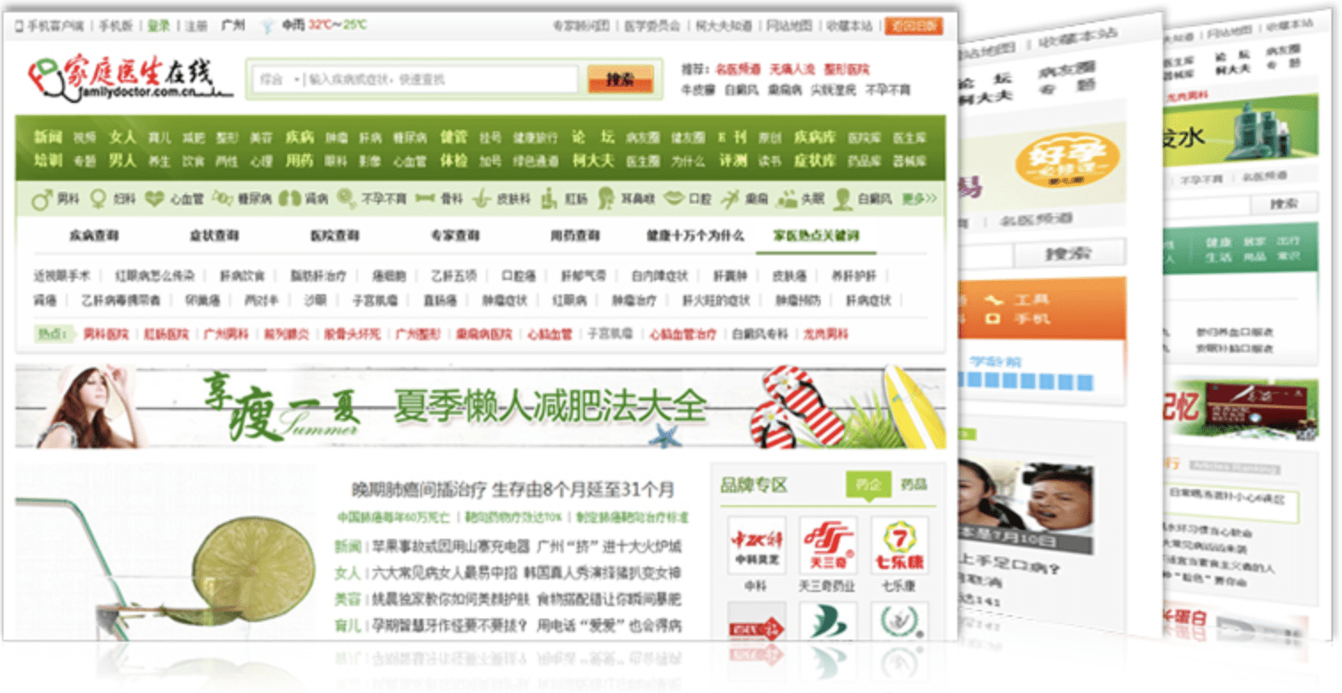Open the 癫痫 department icon
The width and height of the screenshot is (1342, 693).
click(730, 199)
